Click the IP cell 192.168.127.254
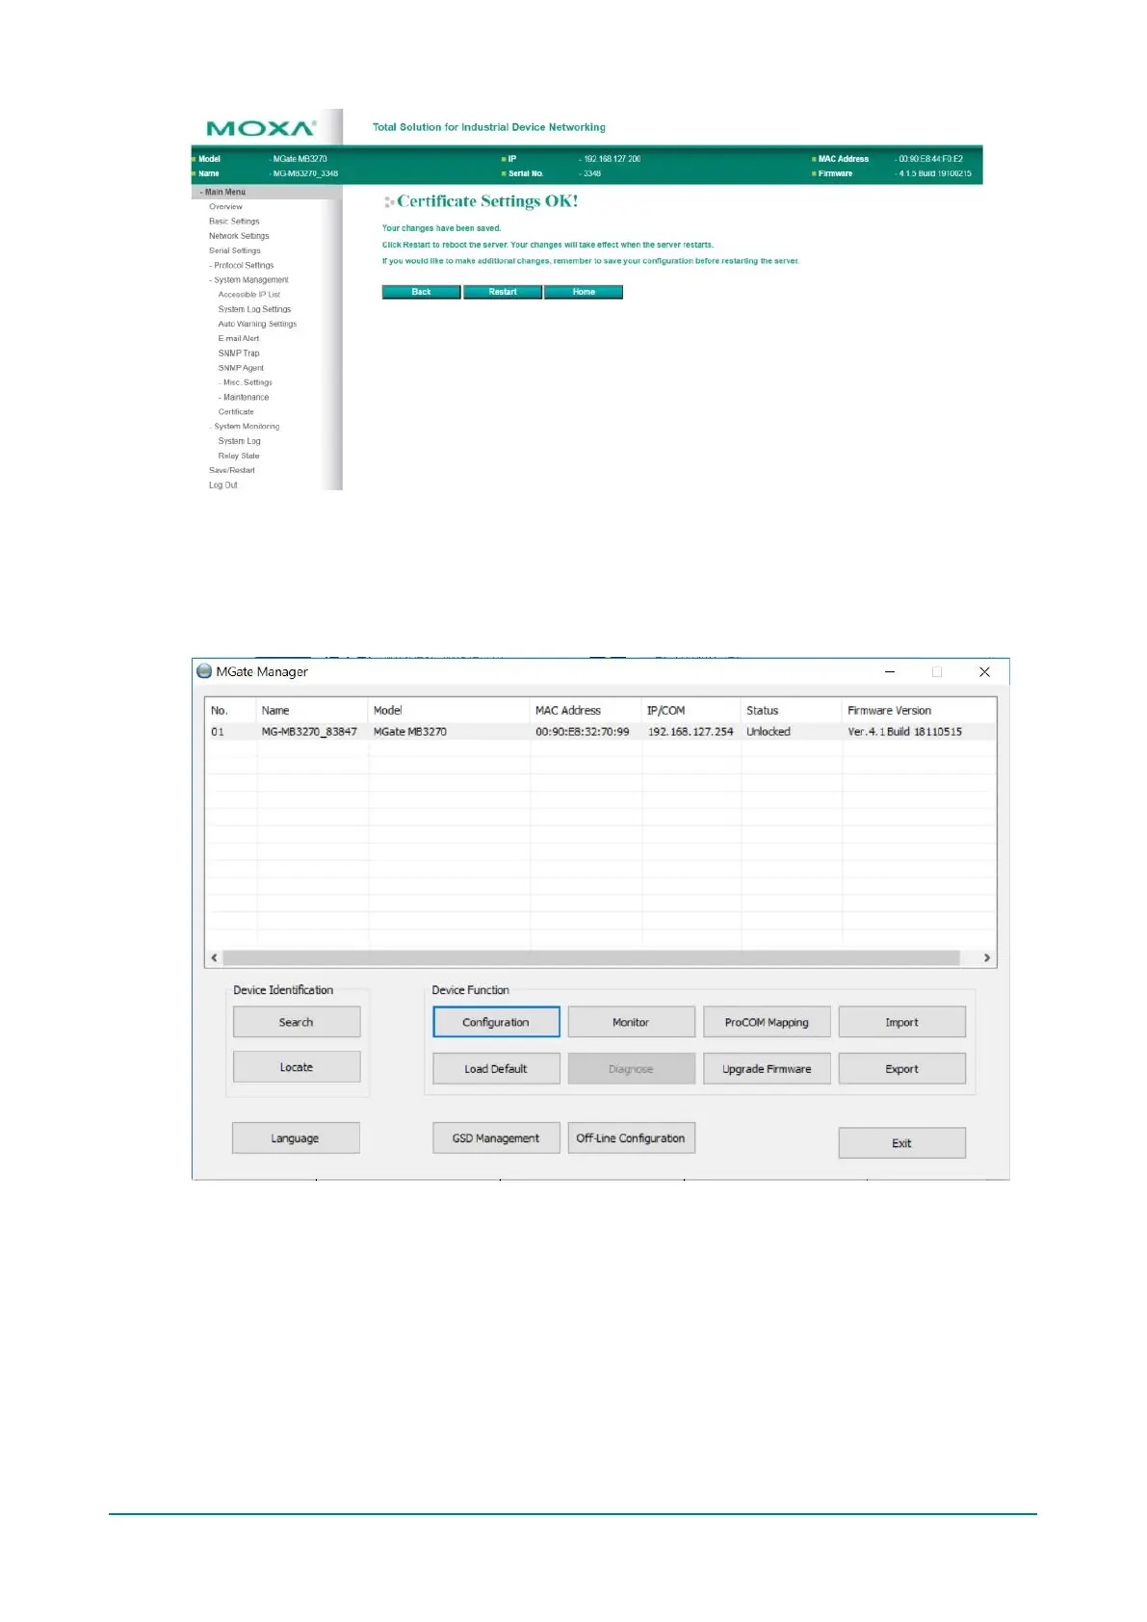The width and height of the screenshot is (1147, 1622). [691, 732]
